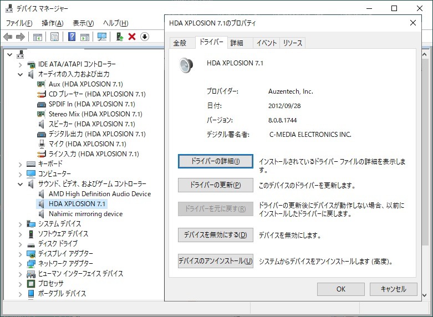Close the HDA XPLOSION 7.1 properties dialog
Viewport: 433px width, 317px height.
coord(413,23)
